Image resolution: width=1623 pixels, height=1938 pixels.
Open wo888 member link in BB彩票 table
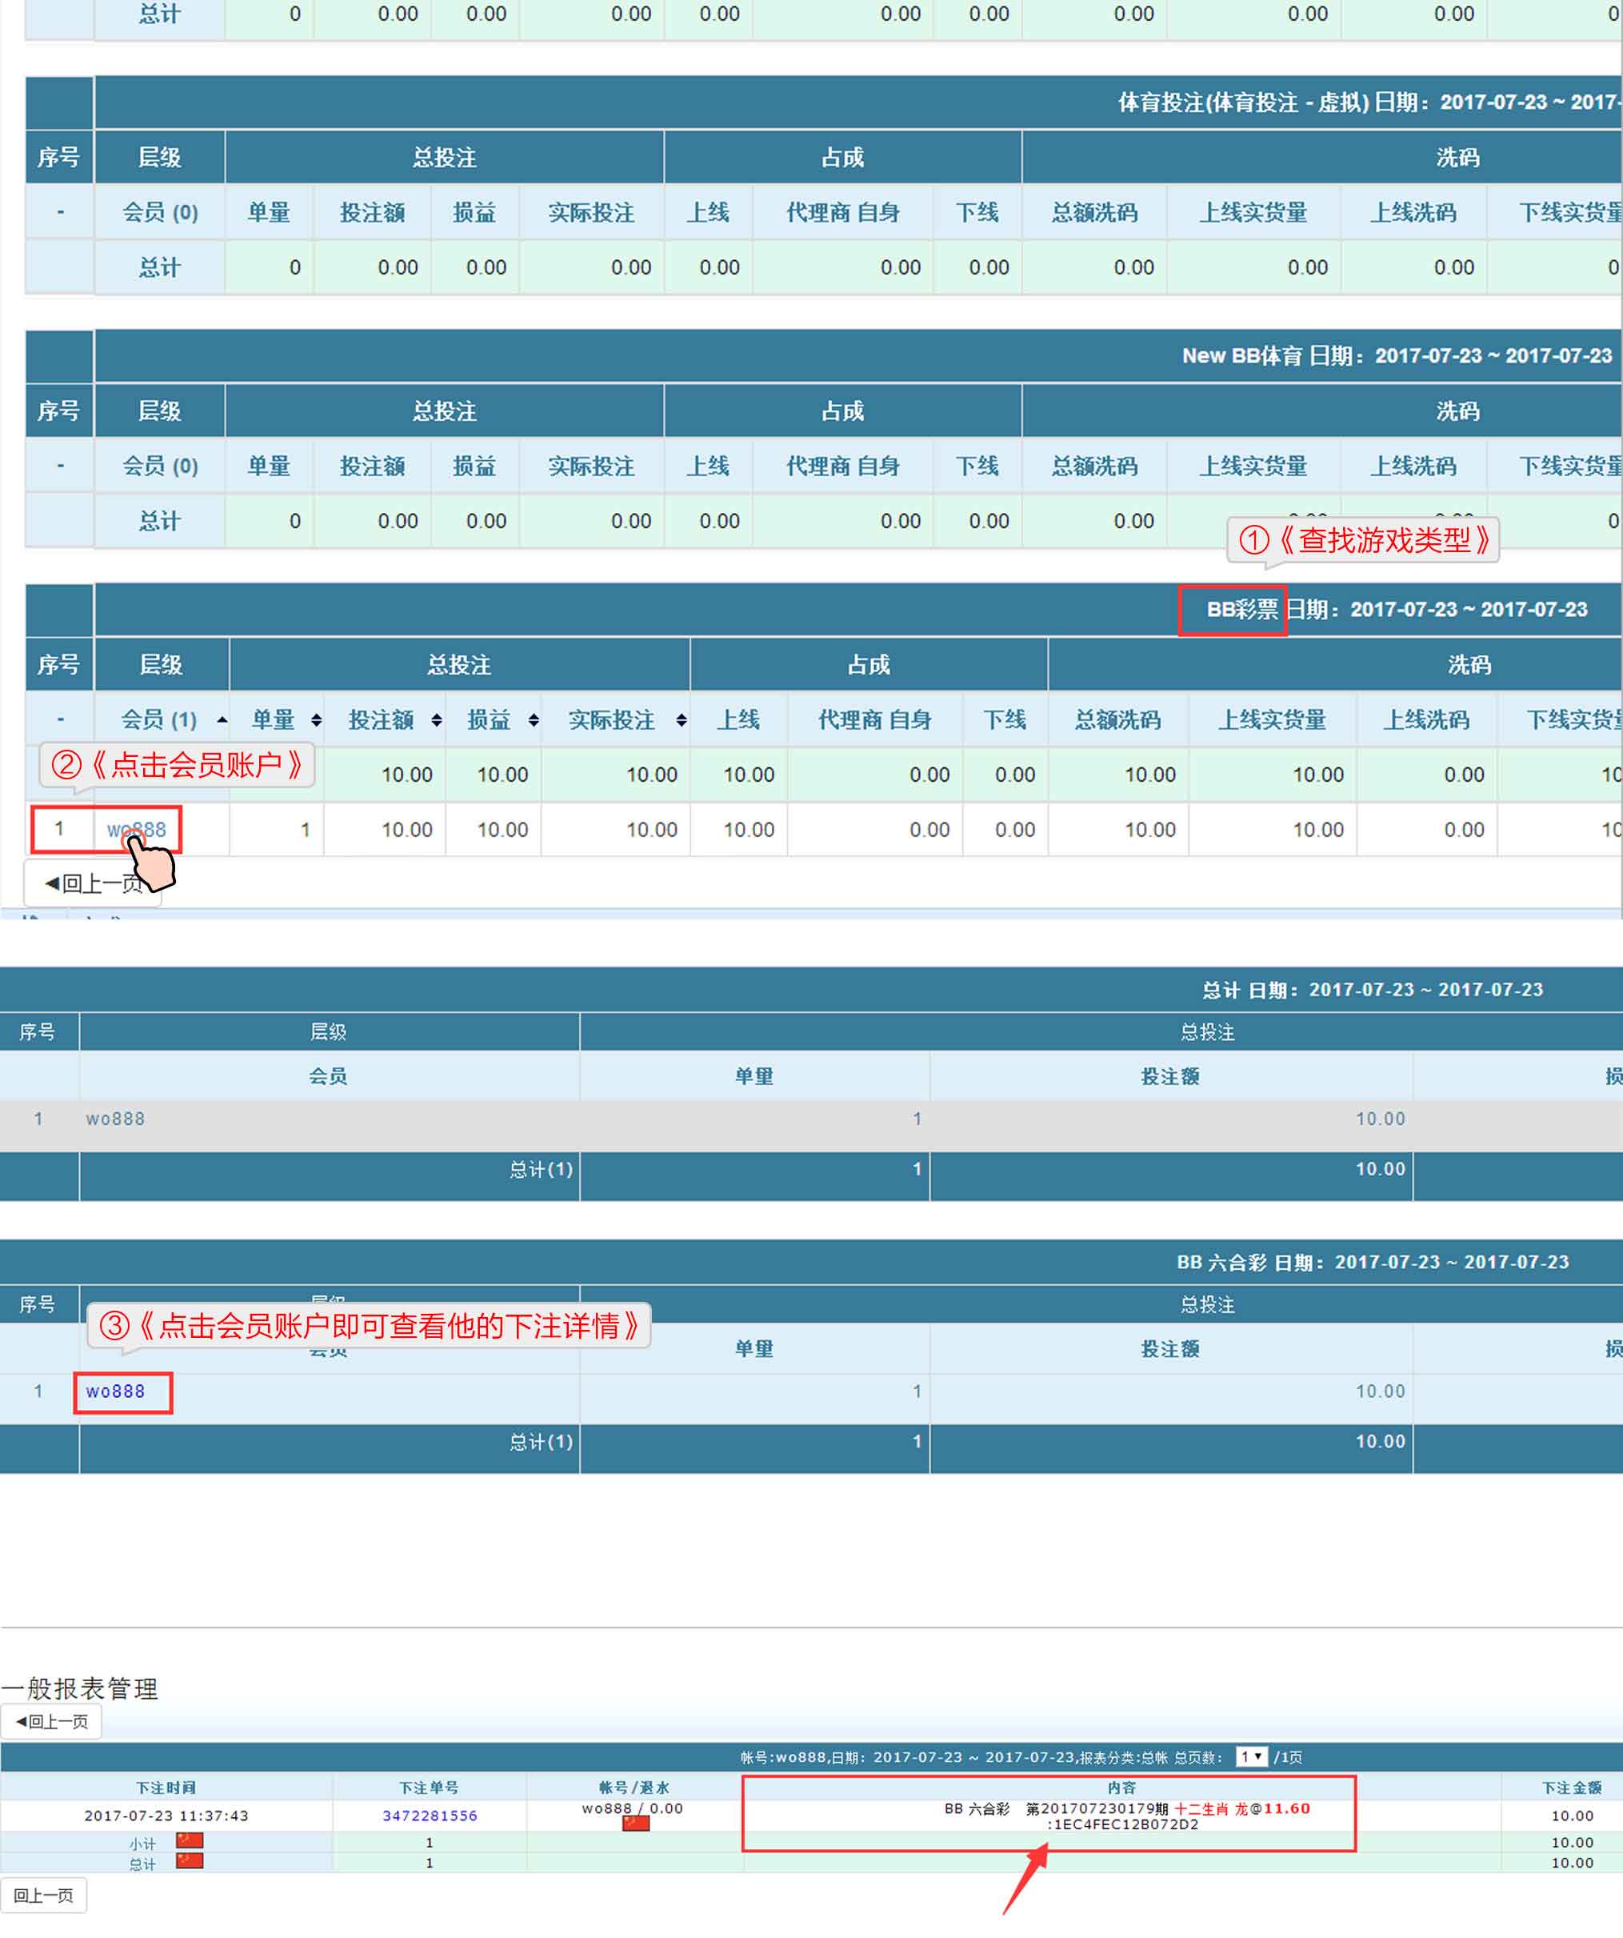(x=136, y=830)
